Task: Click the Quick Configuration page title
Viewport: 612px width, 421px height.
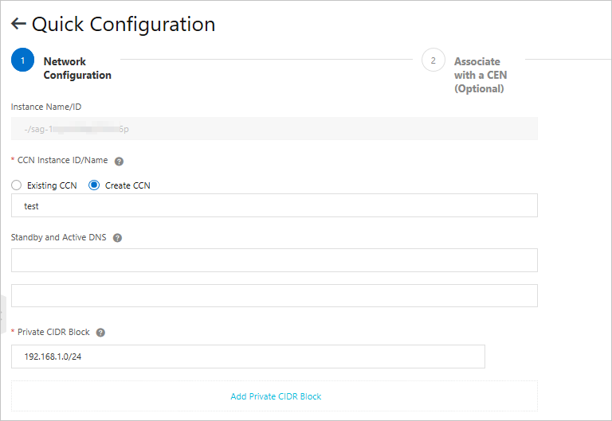Action: [x=124, y=24]
